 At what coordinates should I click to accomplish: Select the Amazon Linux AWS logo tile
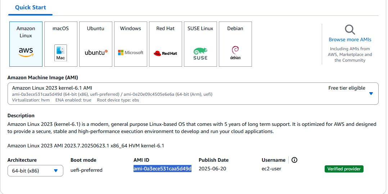[26, 44]
